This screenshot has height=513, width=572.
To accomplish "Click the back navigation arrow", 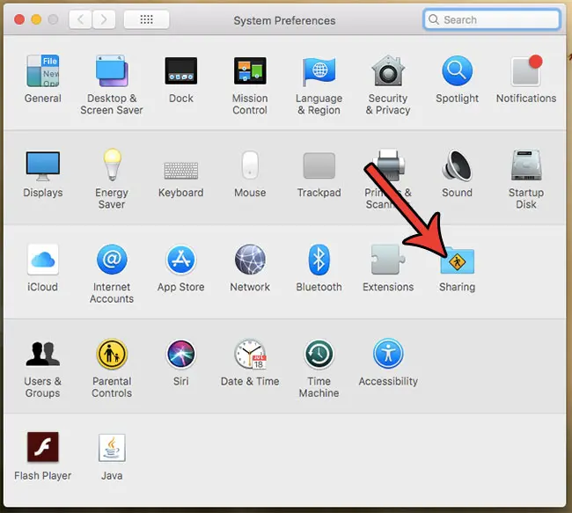I will point(79,19).
